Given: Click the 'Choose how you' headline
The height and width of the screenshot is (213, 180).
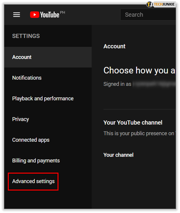Looking at the screenshot, I should point(139,70).
